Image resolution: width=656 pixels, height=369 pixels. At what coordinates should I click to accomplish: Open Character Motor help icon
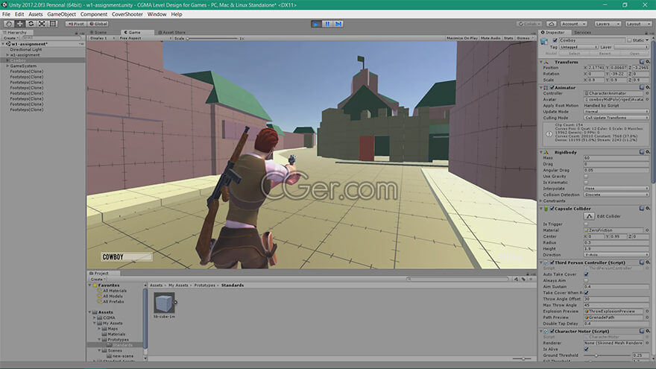point(642,331)
